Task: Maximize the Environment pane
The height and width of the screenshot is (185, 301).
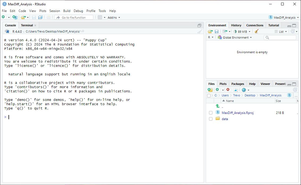Action: click(294, 26)
